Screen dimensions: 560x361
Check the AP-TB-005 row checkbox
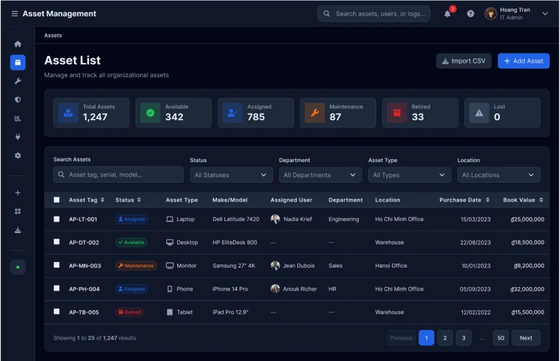pos(56,311)
